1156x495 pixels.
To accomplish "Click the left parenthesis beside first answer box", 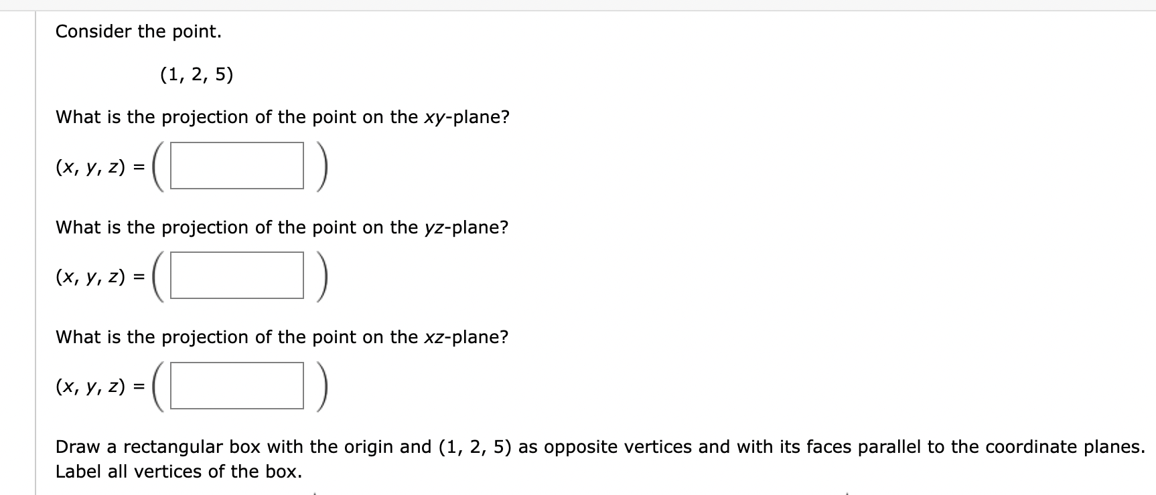I will (x=157, y=166).
